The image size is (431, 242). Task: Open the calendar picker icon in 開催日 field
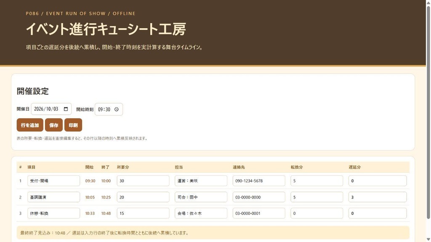point(66,109)
